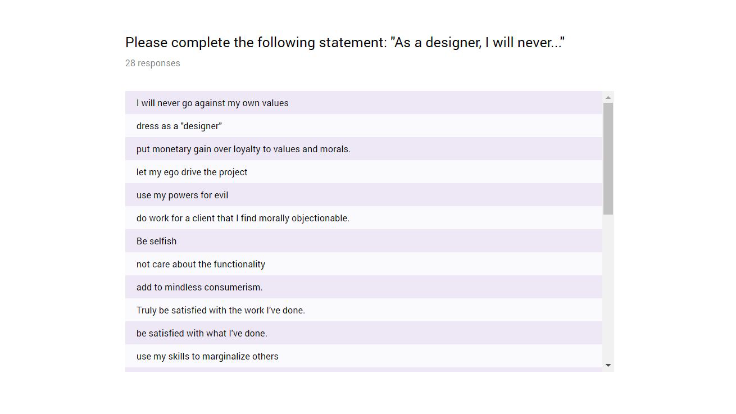736x414 pixels.
Task: Select the "morally objectionable" client response
Action: point(243,218)
